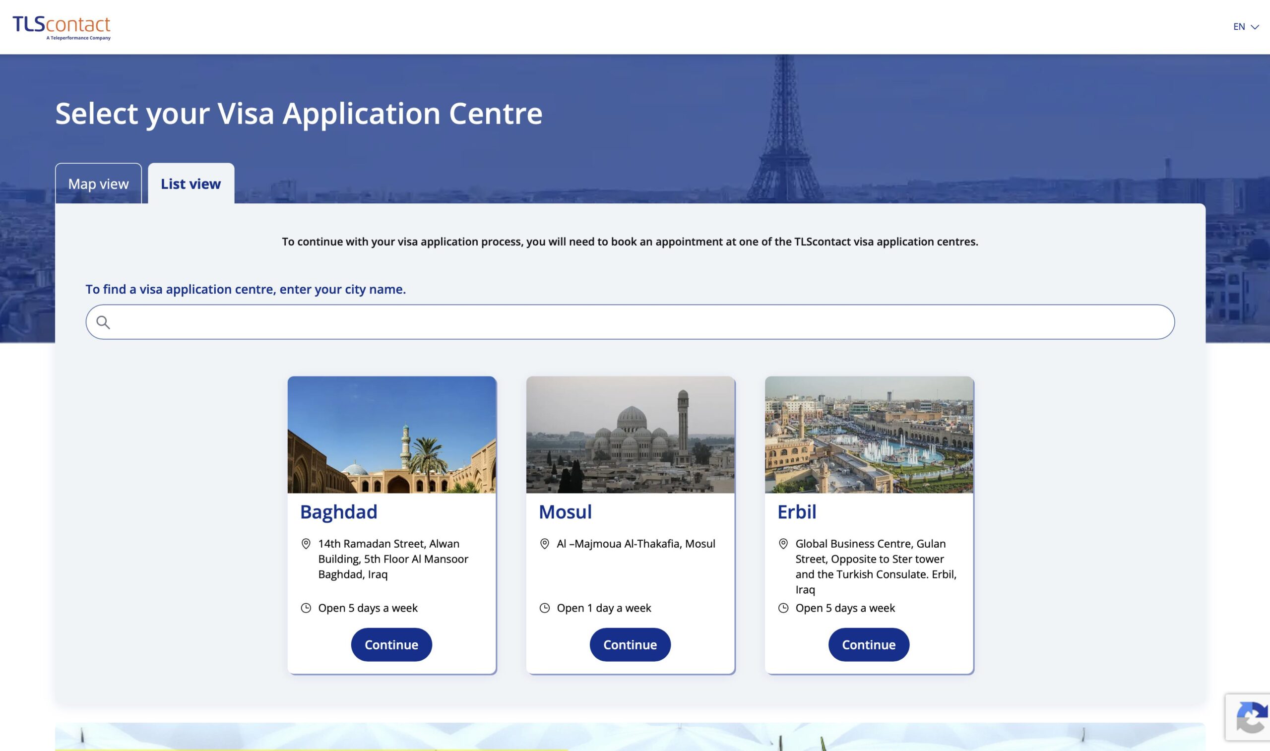Screen dimensions: 1270x751
Task: Click the TLScontact logo
Action: click(62, 27)
